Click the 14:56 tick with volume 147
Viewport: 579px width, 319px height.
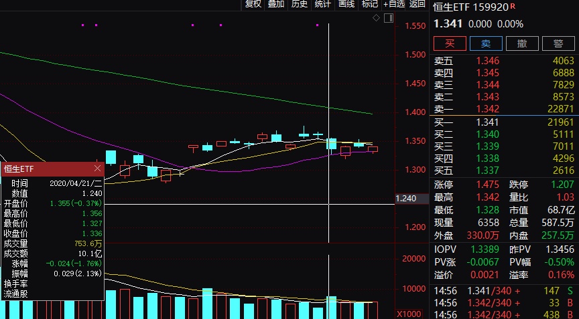pos(504,291)
